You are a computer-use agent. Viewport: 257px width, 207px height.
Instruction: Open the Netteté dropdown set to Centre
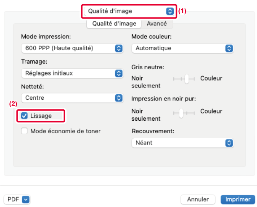pyautogui.click(x=72, y=98)
